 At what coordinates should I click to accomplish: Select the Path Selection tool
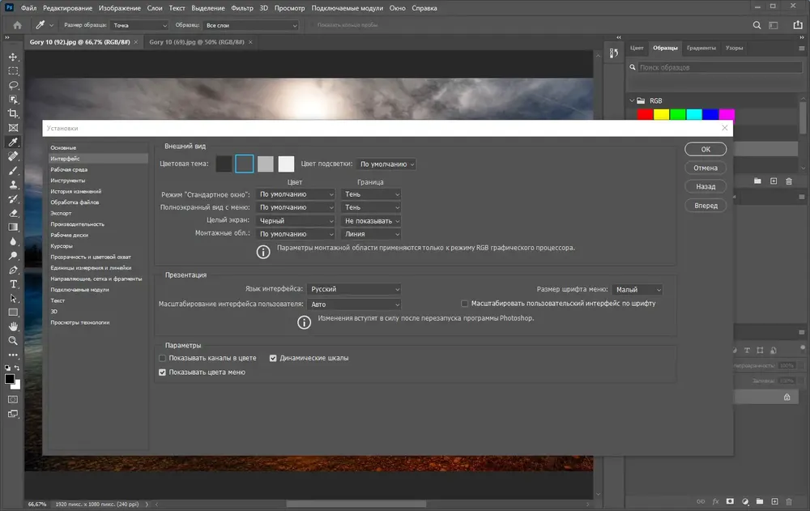[14, 298]
